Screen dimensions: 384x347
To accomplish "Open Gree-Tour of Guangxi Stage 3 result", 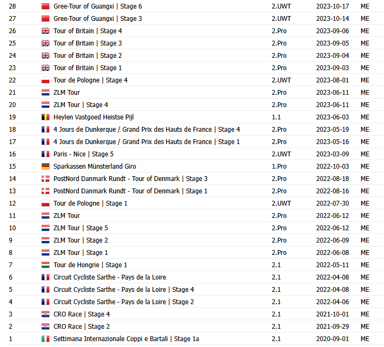I will tap(97, 19).
